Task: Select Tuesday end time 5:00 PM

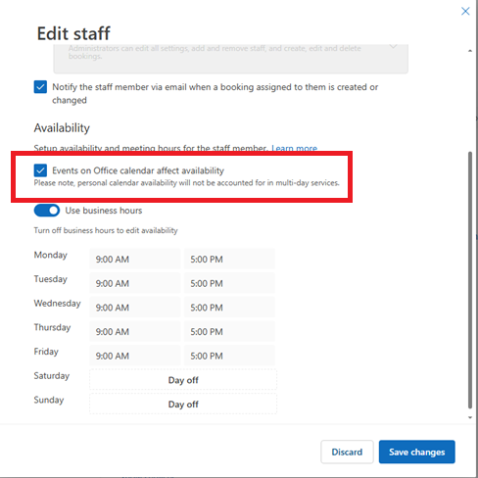Action: coord(229,283)
